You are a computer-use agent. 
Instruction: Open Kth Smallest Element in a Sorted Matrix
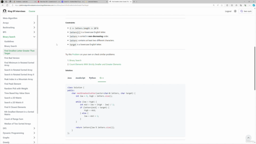tap(19, 113)
